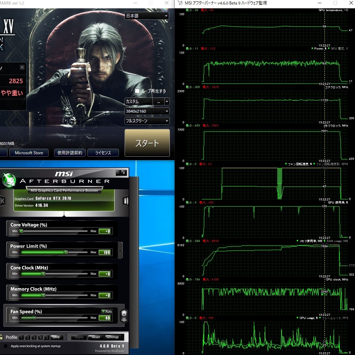Click the スタート button to begin benchmark
The image size is (355, 355).
click(x=147, y=143)
